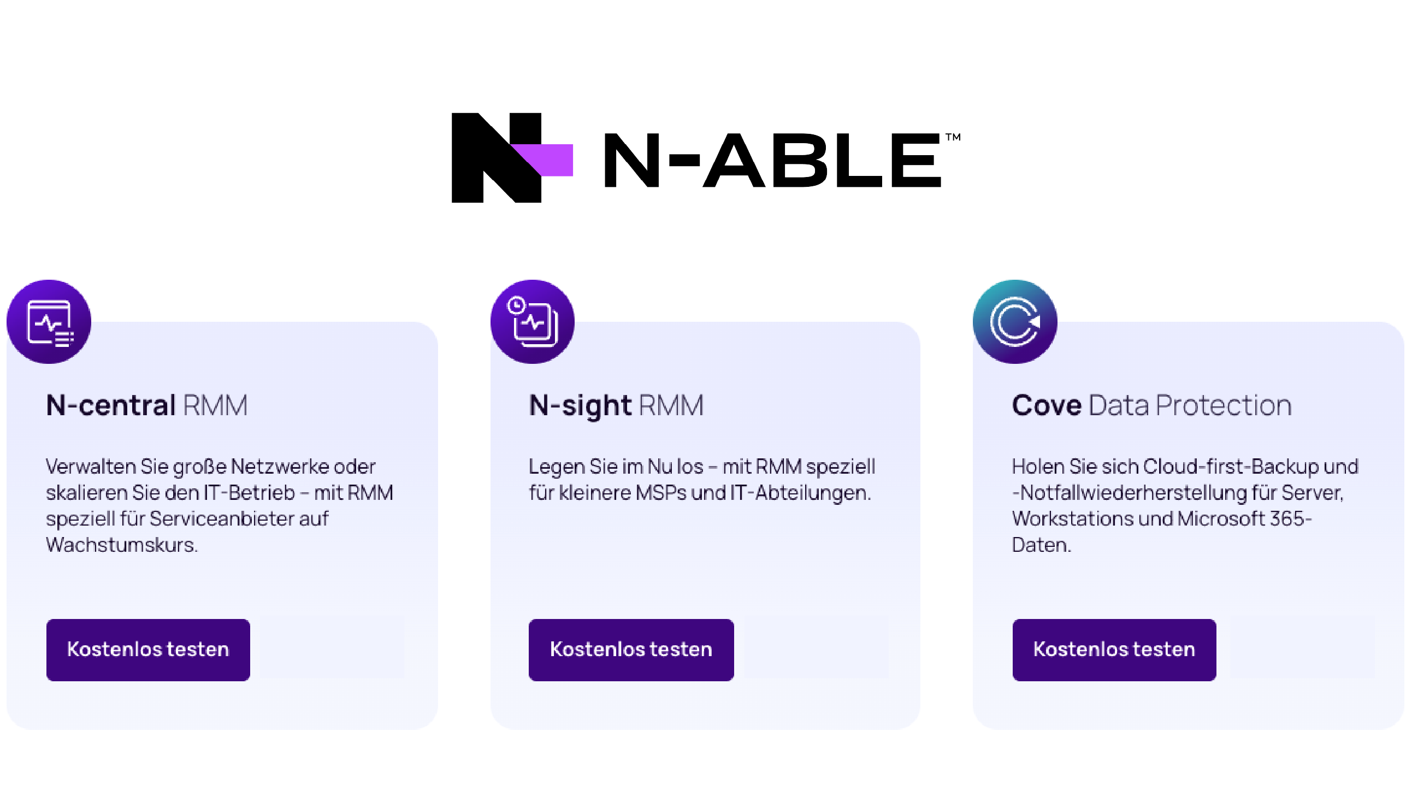Viewport: 1412px width, 796px height.
Task: Click the 'Verwalten Sie große Netzwerke' description
Action: [219, 505]
